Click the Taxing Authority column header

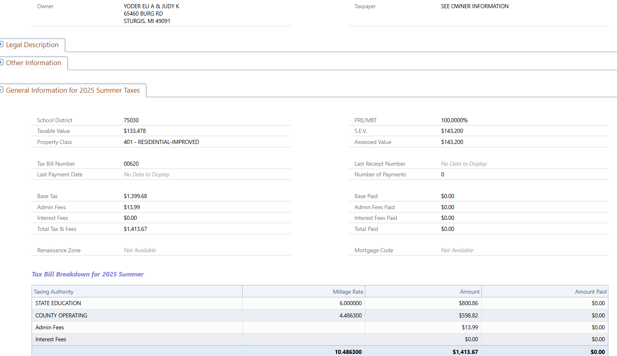tap(54, 292)
